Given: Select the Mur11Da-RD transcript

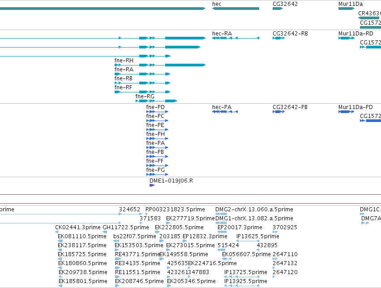Looking at the screenshot, I should coord(347,38).
